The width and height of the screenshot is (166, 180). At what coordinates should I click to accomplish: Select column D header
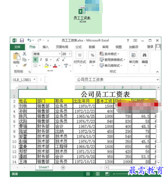tap(84, 88)
